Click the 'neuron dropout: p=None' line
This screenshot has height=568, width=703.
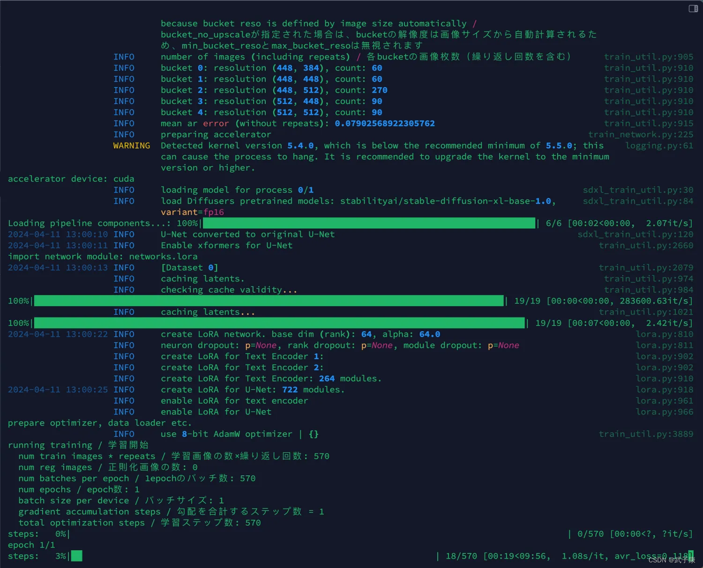[340, 345]
